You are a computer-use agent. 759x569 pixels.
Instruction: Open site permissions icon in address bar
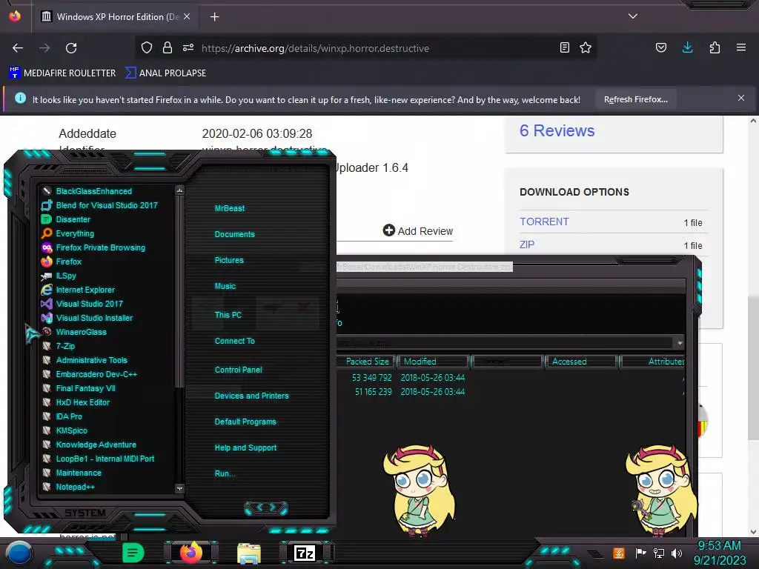(188, 47)
